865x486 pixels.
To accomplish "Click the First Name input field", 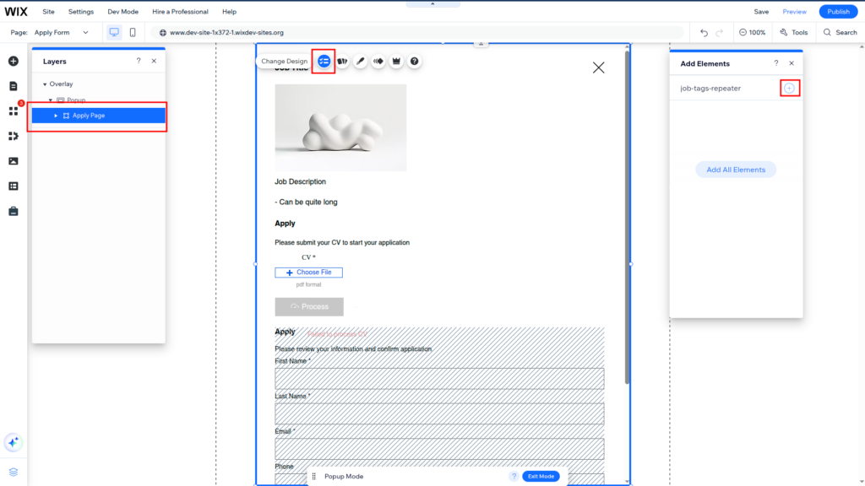I will click(x=439, y=378).
